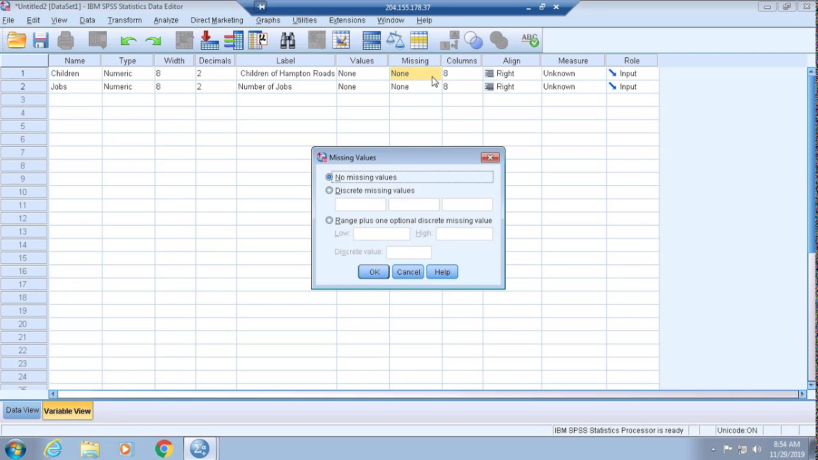Show hidden system tray icons arrow
This screenshot has height=460, width=818.
point(713,449)
